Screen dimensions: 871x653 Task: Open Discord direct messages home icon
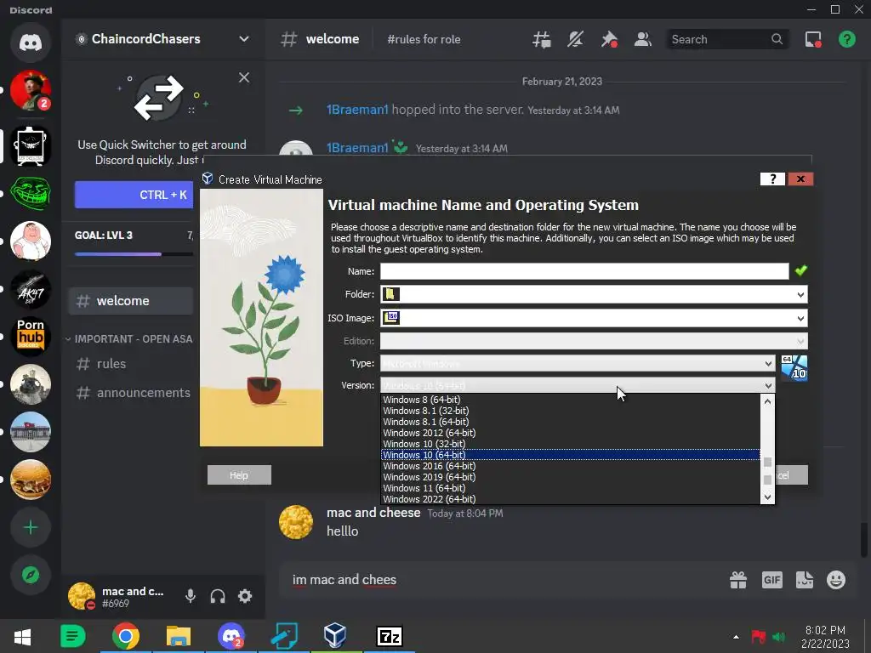click(x=31, y=43)
